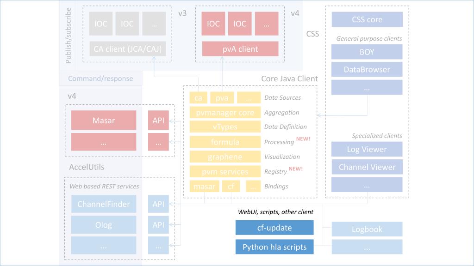Select the CA client (JCA/CAJ) block

tap(128, 49)
